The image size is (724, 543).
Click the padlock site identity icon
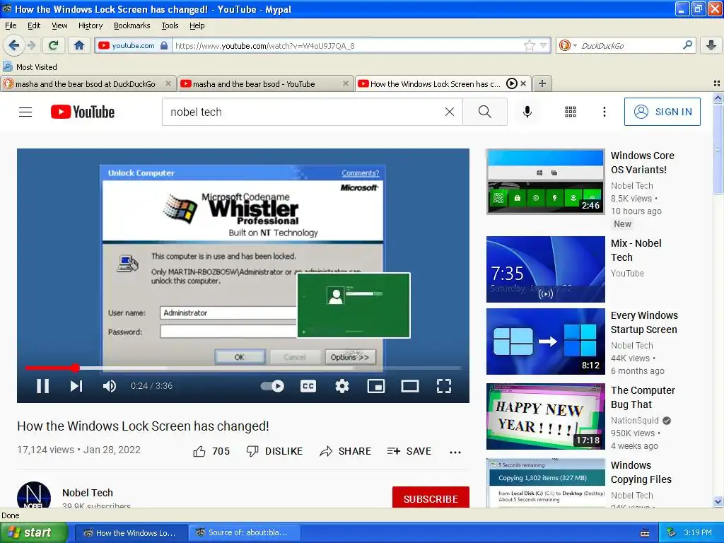164,45
